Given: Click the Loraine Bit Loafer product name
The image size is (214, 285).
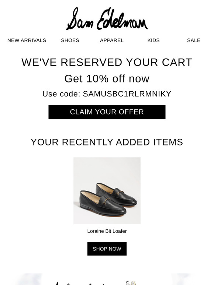Looking at the screenshot, I should coord(107,231).
